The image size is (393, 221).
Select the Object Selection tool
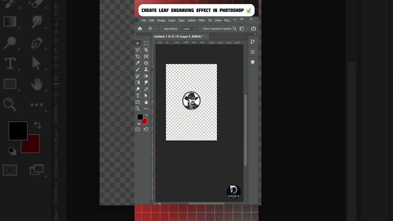tap(146, 50)
